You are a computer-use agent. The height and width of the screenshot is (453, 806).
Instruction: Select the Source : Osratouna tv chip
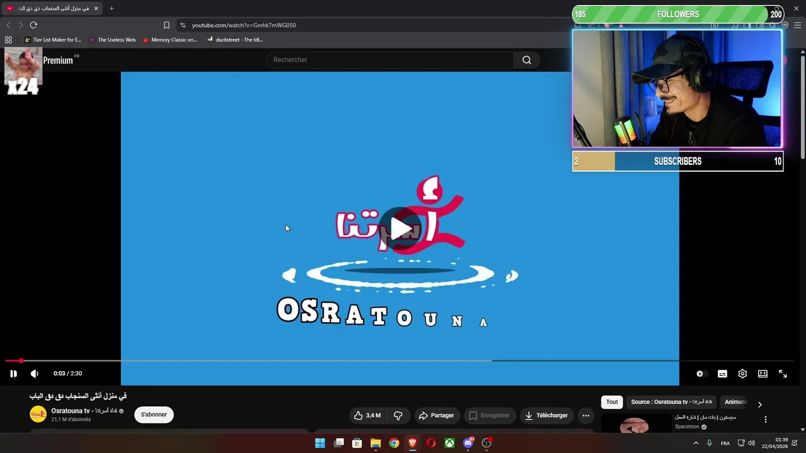[x=671, y=402]
